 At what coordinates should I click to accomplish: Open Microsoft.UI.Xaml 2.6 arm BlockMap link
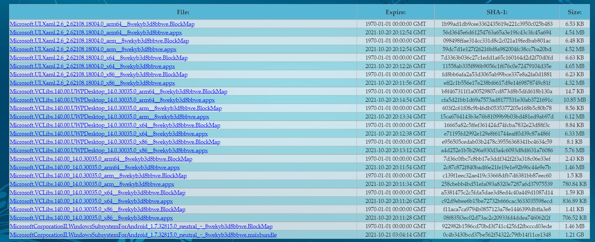click(x=99, y=41)
